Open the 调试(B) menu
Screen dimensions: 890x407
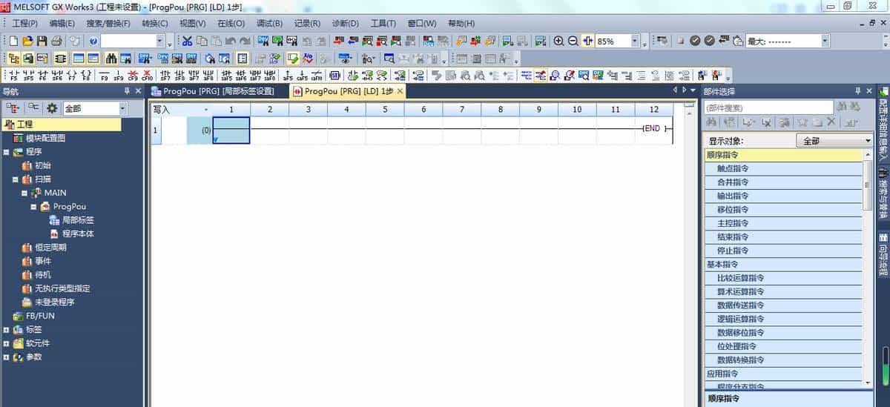[269, 23]
